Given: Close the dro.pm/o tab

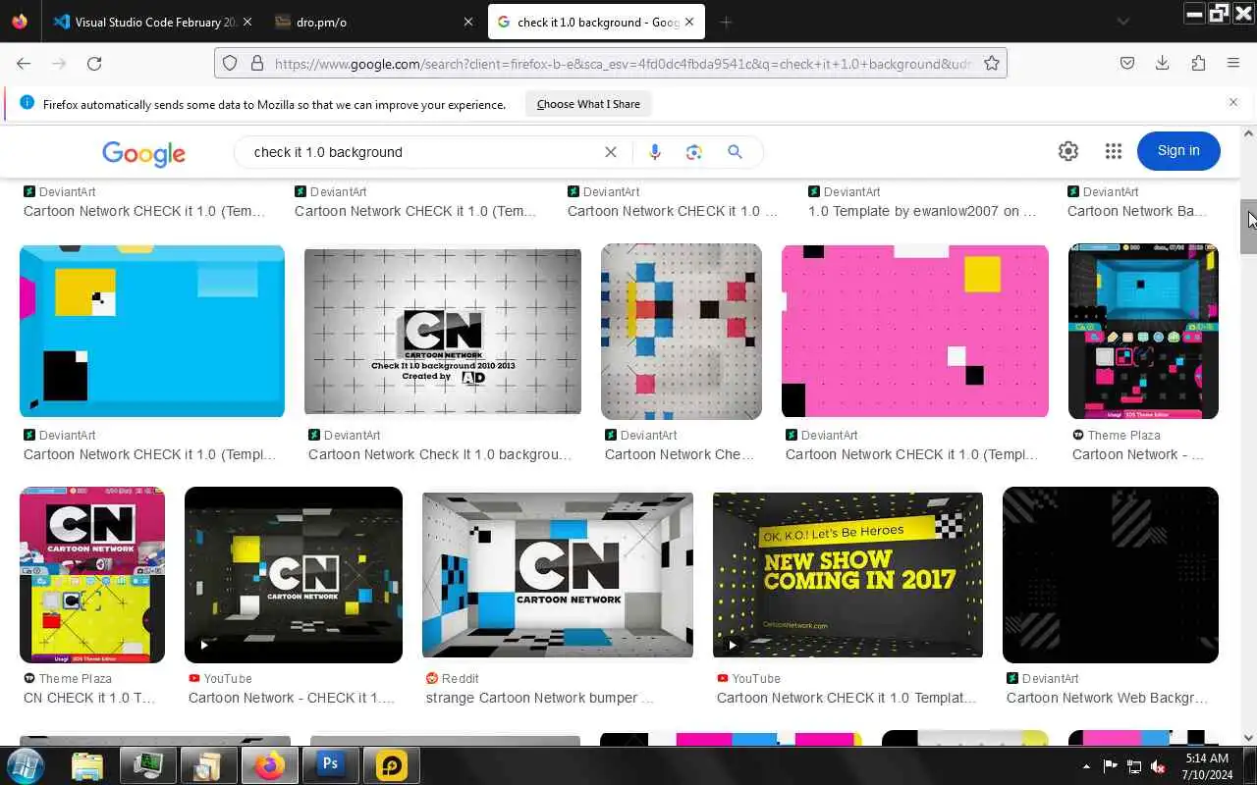Looking at the screenshot, I should [x=468, y=22].
